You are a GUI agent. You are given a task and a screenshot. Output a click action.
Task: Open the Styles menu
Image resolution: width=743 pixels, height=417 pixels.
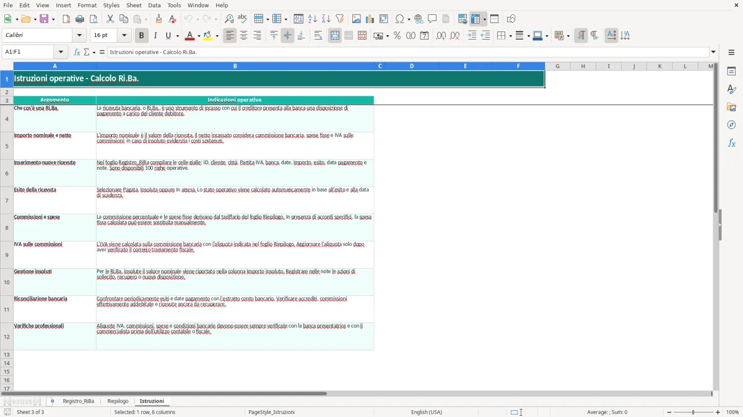[x=111, y=5]
